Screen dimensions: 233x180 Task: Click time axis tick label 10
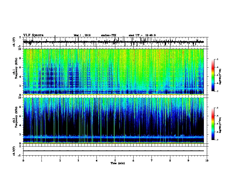(207, 161)
